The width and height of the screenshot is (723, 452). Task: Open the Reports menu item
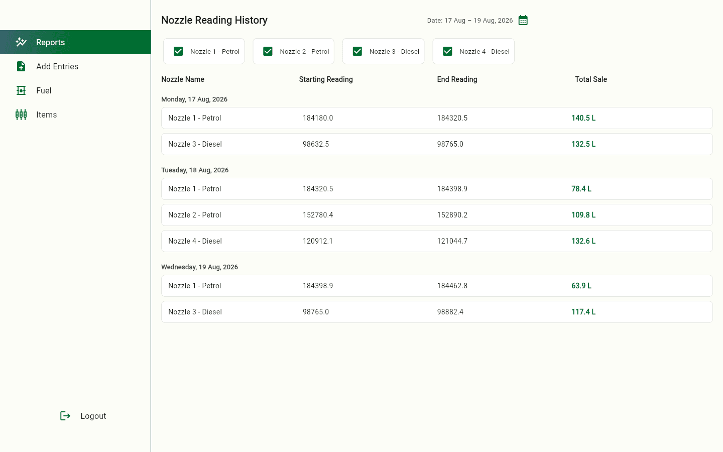click(x=75, y=42)
